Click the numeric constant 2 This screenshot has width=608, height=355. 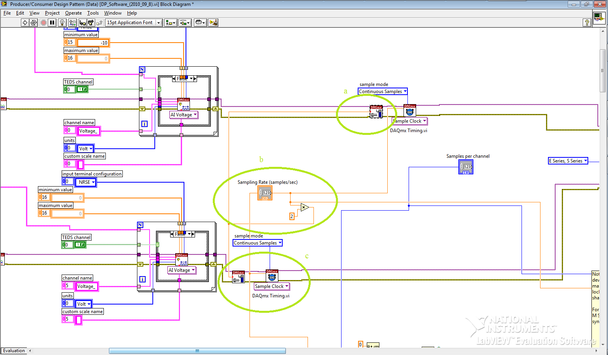coord(292,216)
